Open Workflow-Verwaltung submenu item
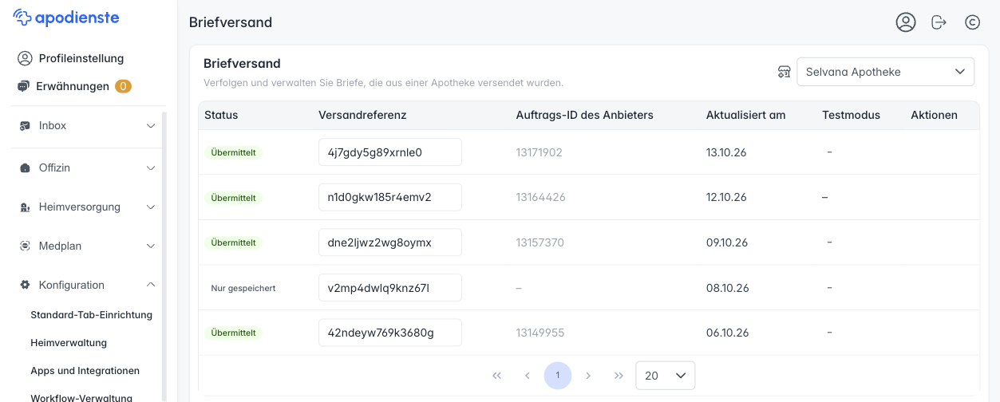This screenshot has height=402, width=1000. click(81, 397)
